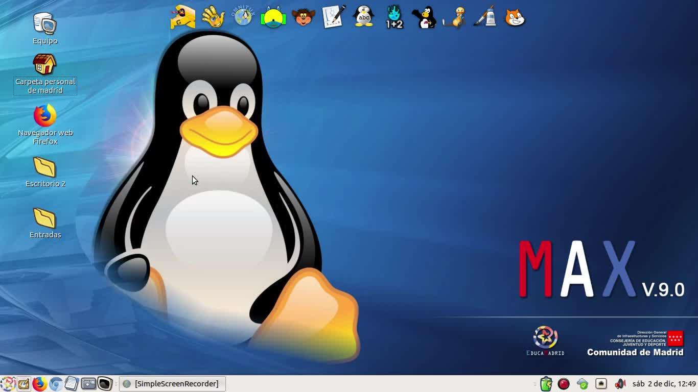Open the MAX main menu in the taskbar
Viewport: 698px width, 392px height.
point(8,383)
